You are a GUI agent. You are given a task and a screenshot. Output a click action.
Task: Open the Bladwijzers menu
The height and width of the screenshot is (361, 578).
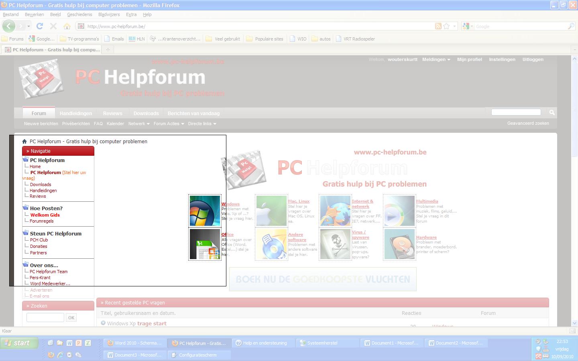[x=109, y=14]
